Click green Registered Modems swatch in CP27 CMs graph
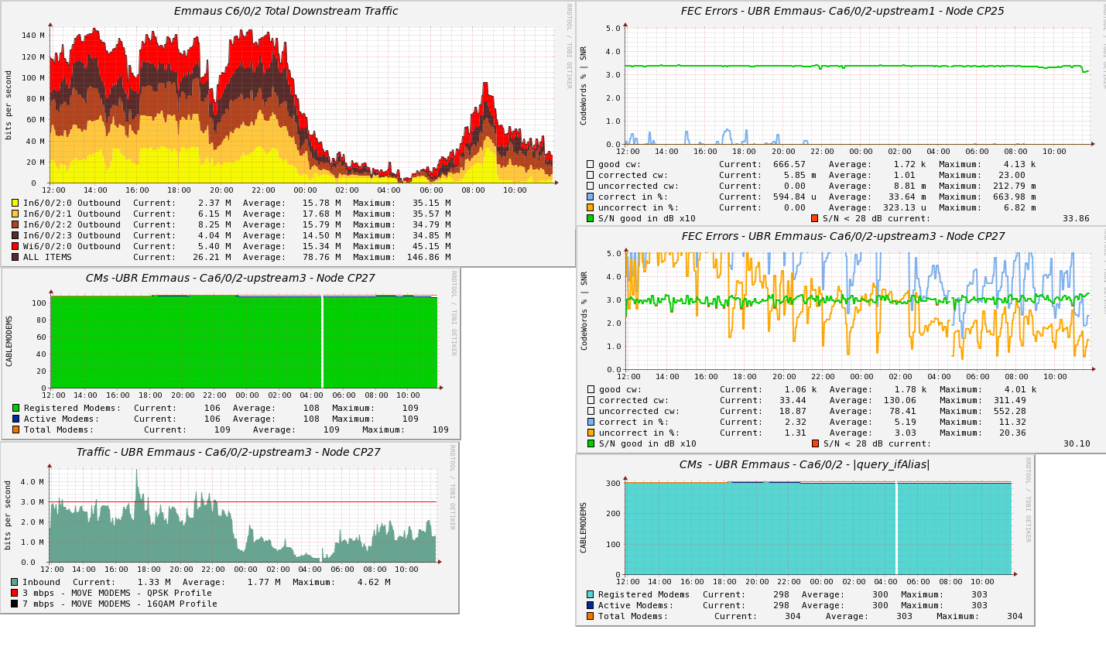 (15, 408)
